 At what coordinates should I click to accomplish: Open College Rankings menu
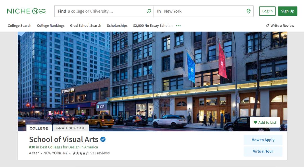point(51,26)
